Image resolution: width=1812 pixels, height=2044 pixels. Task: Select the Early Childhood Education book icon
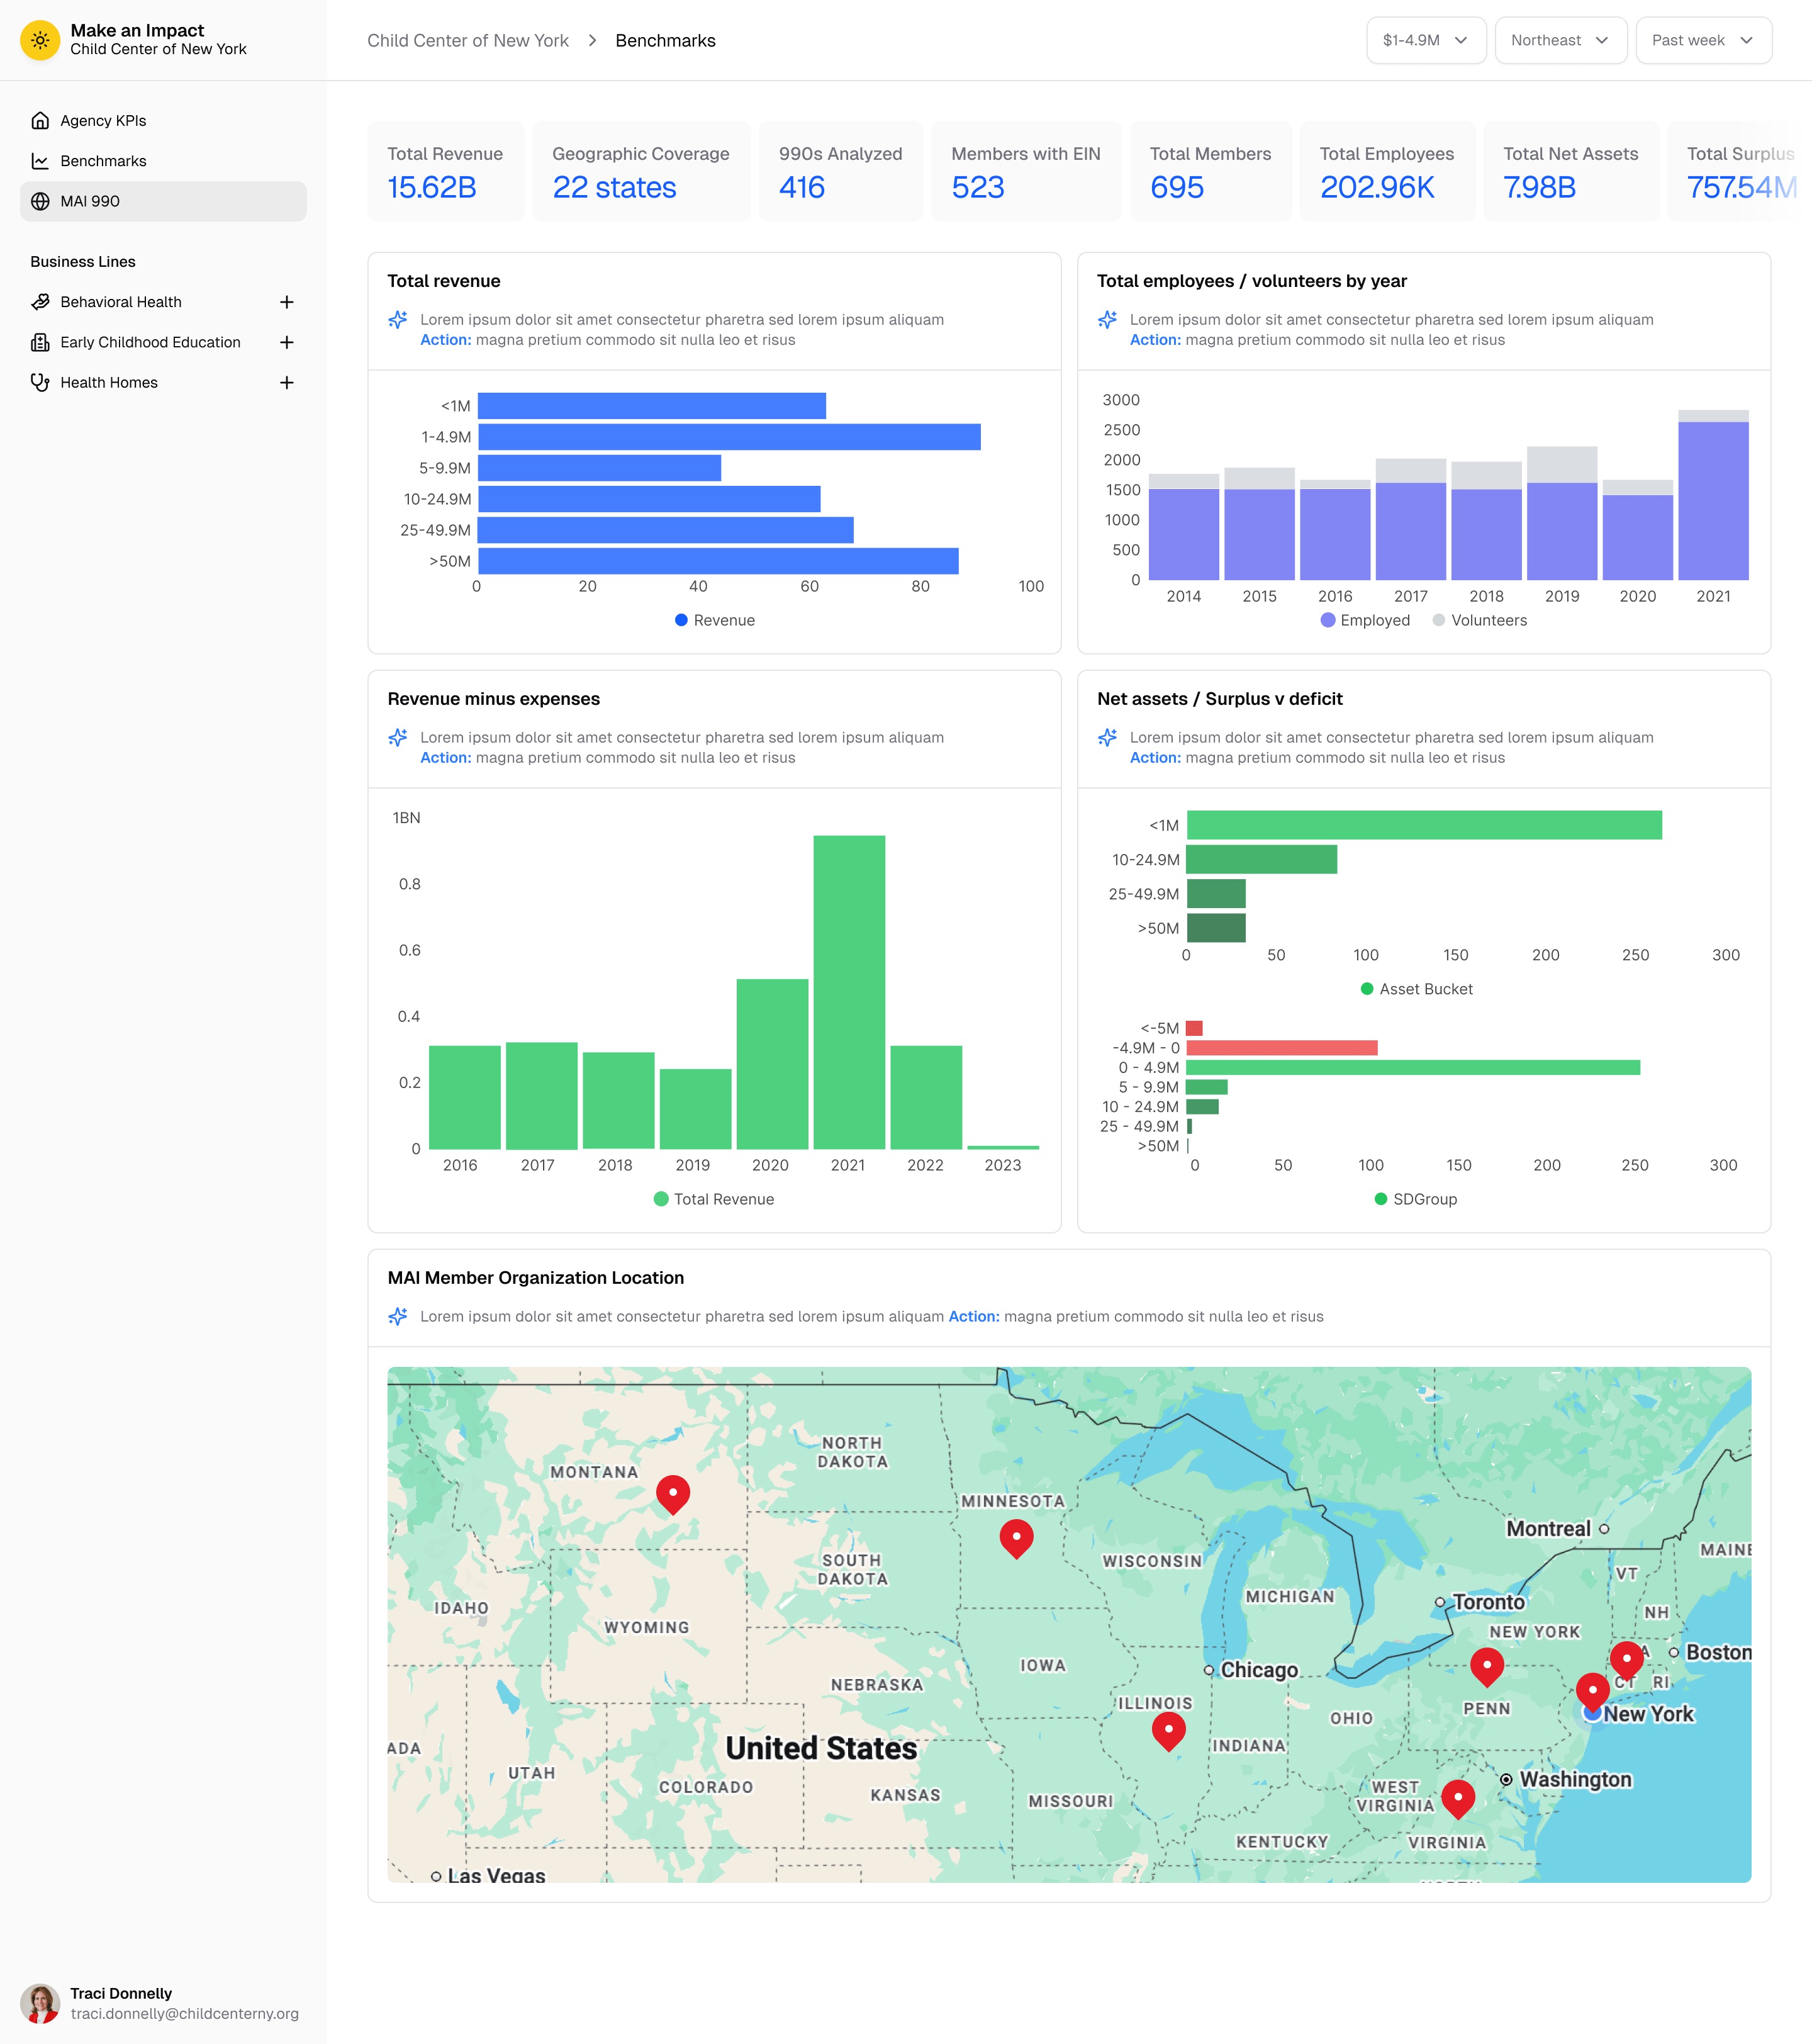[40, 342]
